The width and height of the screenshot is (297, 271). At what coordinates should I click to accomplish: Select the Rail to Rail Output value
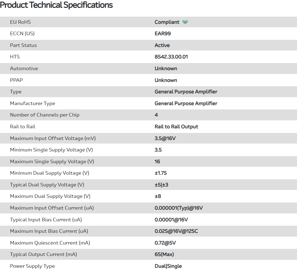click(x=176, y=127)
